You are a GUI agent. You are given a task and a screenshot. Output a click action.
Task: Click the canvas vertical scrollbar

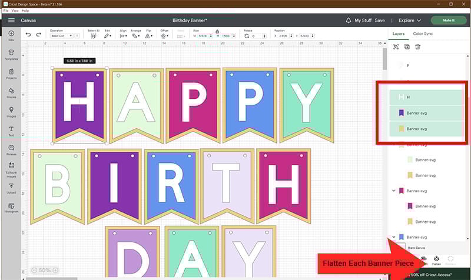tap(384, 60)
